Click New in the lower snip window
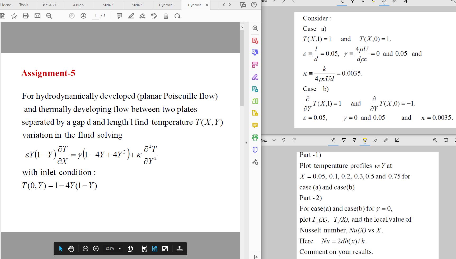 264,141
